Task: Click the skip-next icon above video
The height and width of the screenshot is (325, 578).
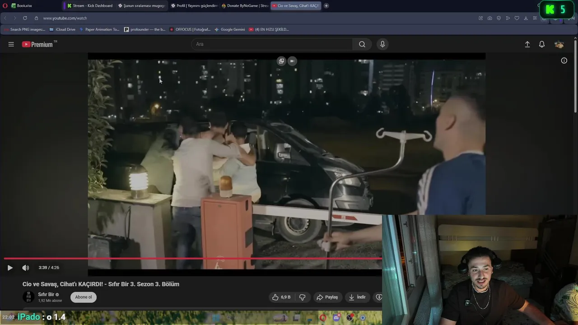Action: point(292,61)
